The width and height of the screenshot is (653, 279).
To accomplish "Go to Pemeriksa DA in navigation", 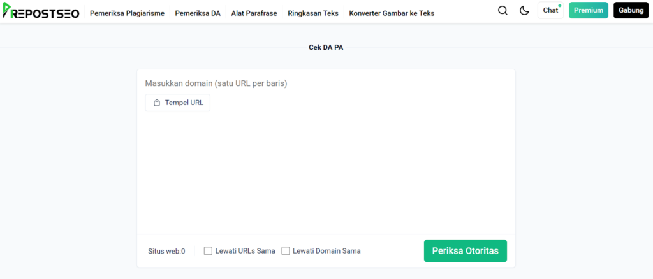I will [198, 13].
